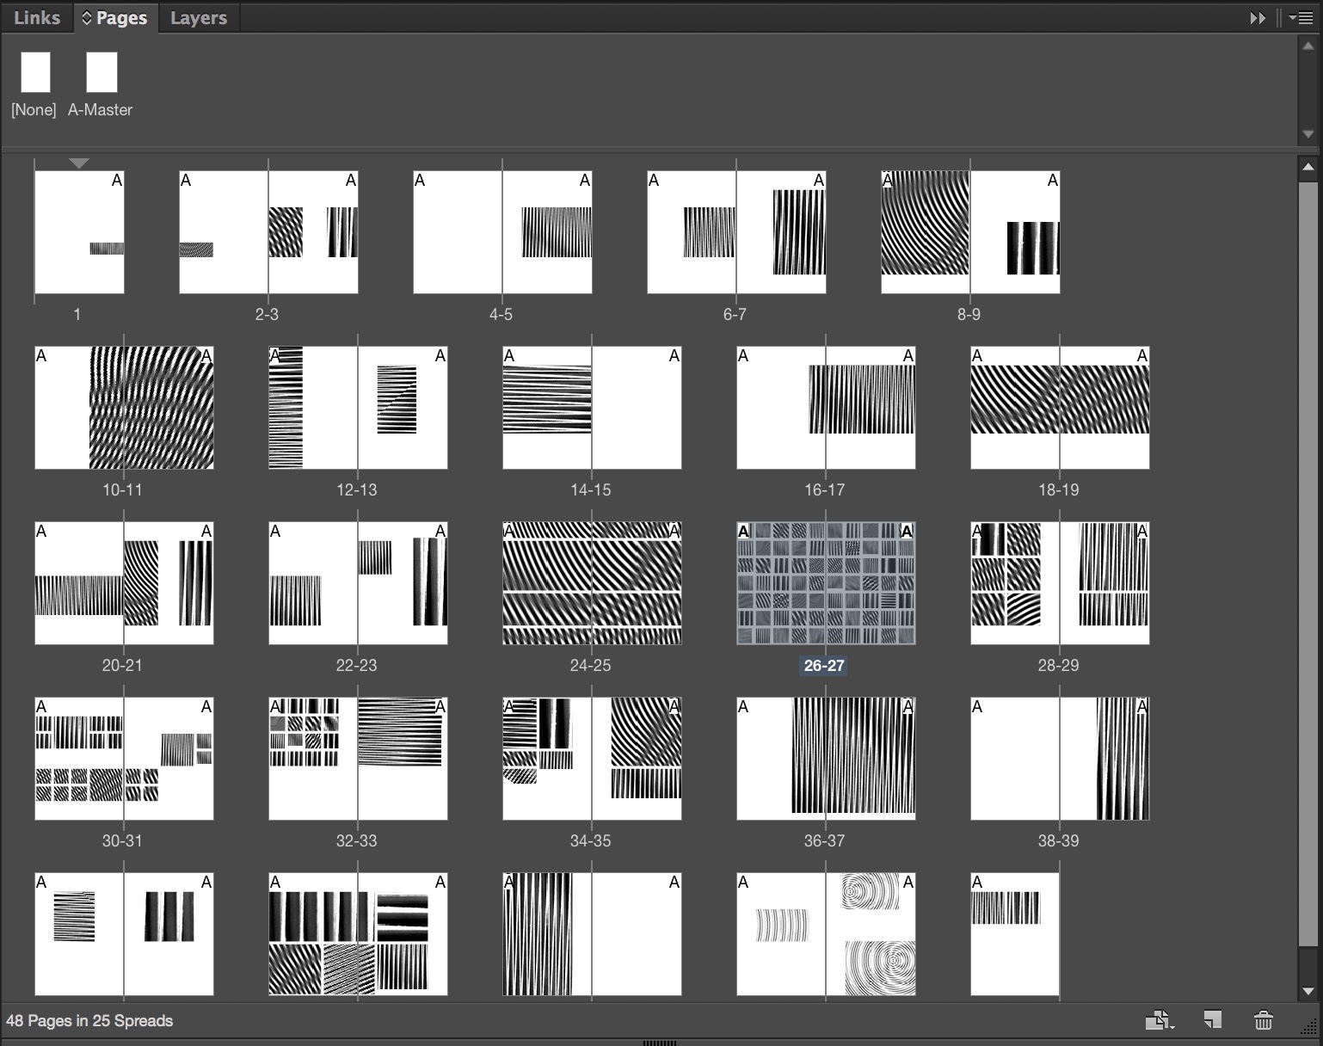Click the Delete Selected Pages trash icon
This screenshot has width=1323, height=1046.
click(x=1264, y=1020)
